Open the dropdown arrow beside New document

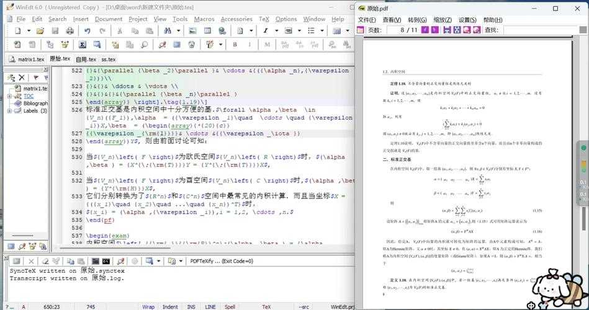click(x=29, y=30)
